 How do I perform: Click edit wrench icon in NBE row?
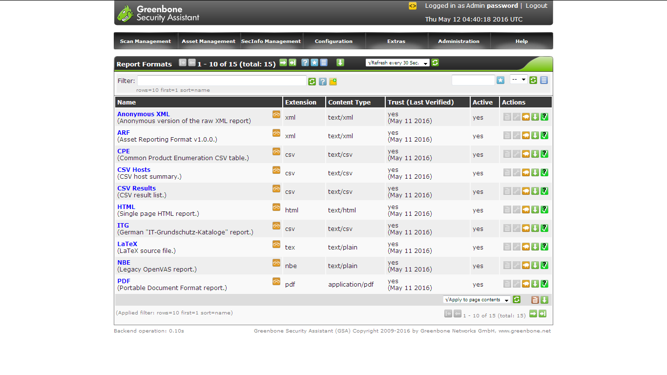[517, 265]
